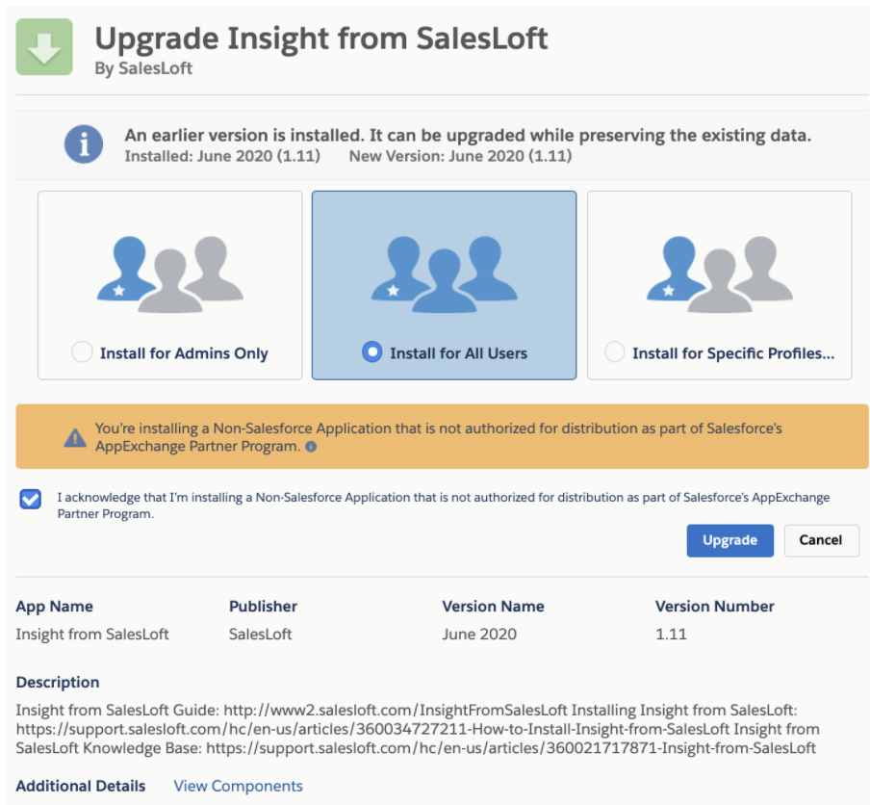Select the Install for Specific Profiles radio button
Viewport: 870px width, 805px height.
[x=615, y=352]
